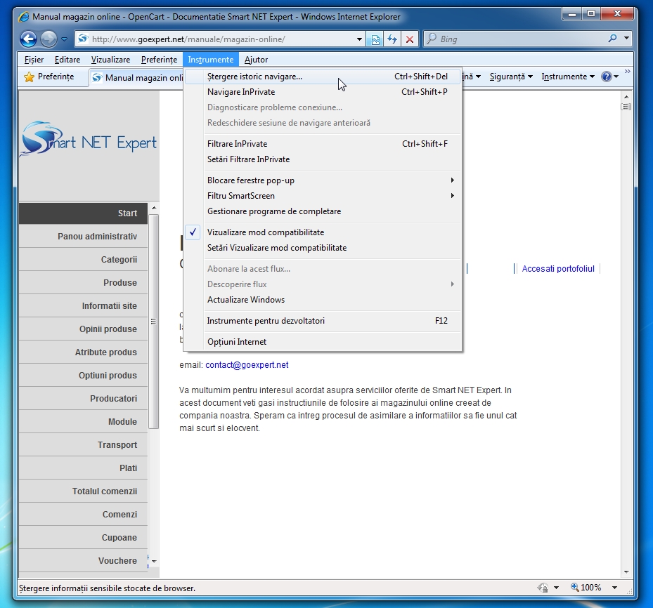The image size is (653, 608).
Task: Toggle Vizualizare mod compatibilitate checked item
Action: click(266, 232)
